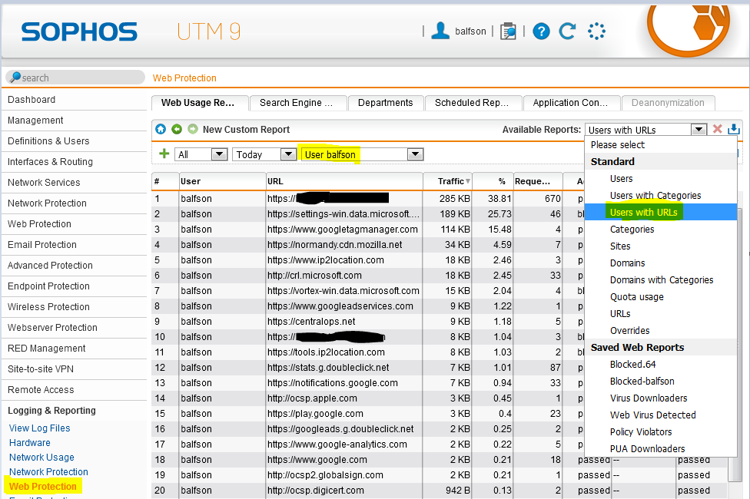The image size is (750, 499).
Task: Select PUA Downloaders saved report
Action: tap(661, 449)
